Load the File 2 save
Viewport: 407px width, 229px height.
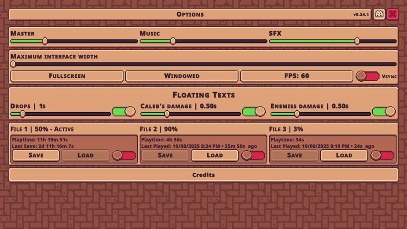(x=214, y=155)
